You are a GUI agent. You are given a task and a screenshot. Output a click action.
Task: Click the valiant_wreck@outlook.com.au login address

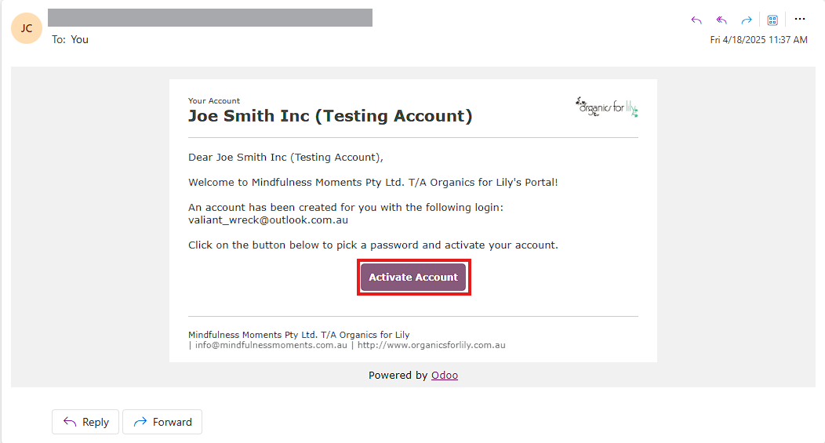(x=268, y=220)
